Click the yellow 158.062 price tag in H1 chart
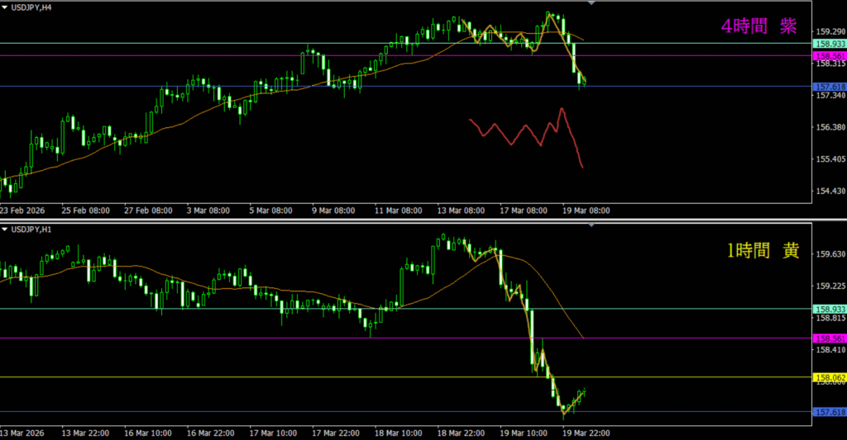Image resolution: width=847 pixels, height=440 pixels. point(830,377)
